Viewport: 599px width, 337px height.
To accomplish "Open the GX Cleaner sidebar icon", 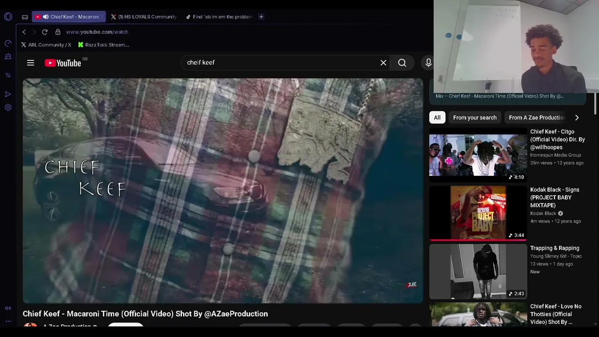I will click(8, 57).
